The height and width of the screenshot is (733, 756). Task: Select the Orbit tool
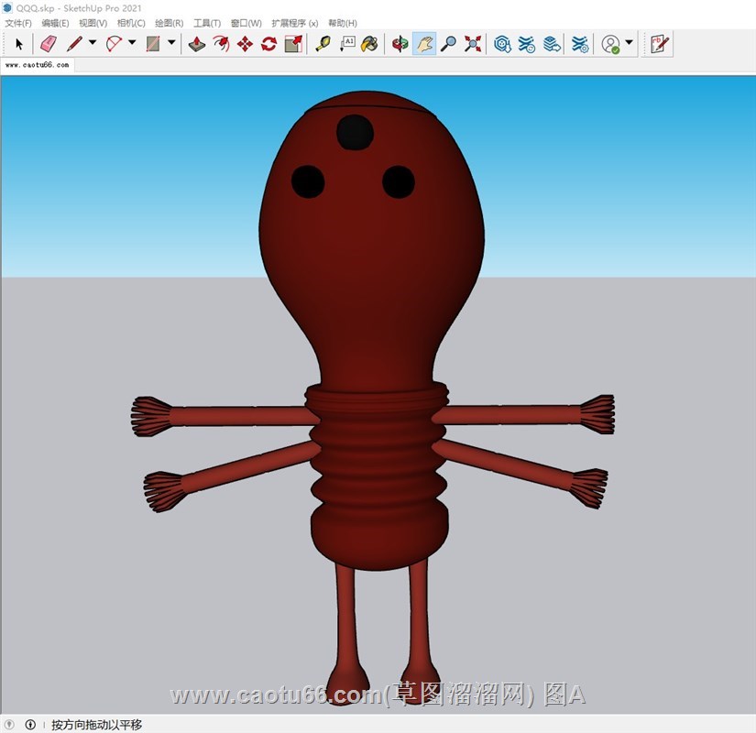click(400, 43)
